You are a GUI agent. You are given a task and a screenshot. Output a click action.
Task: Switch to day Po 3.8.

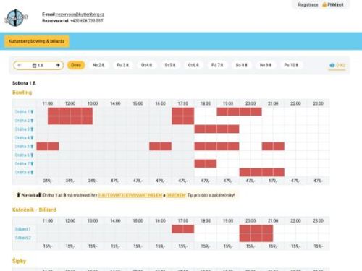coord(122,65)
